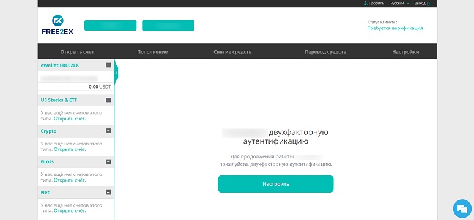Collapse the Crypto section

point(108,131)
